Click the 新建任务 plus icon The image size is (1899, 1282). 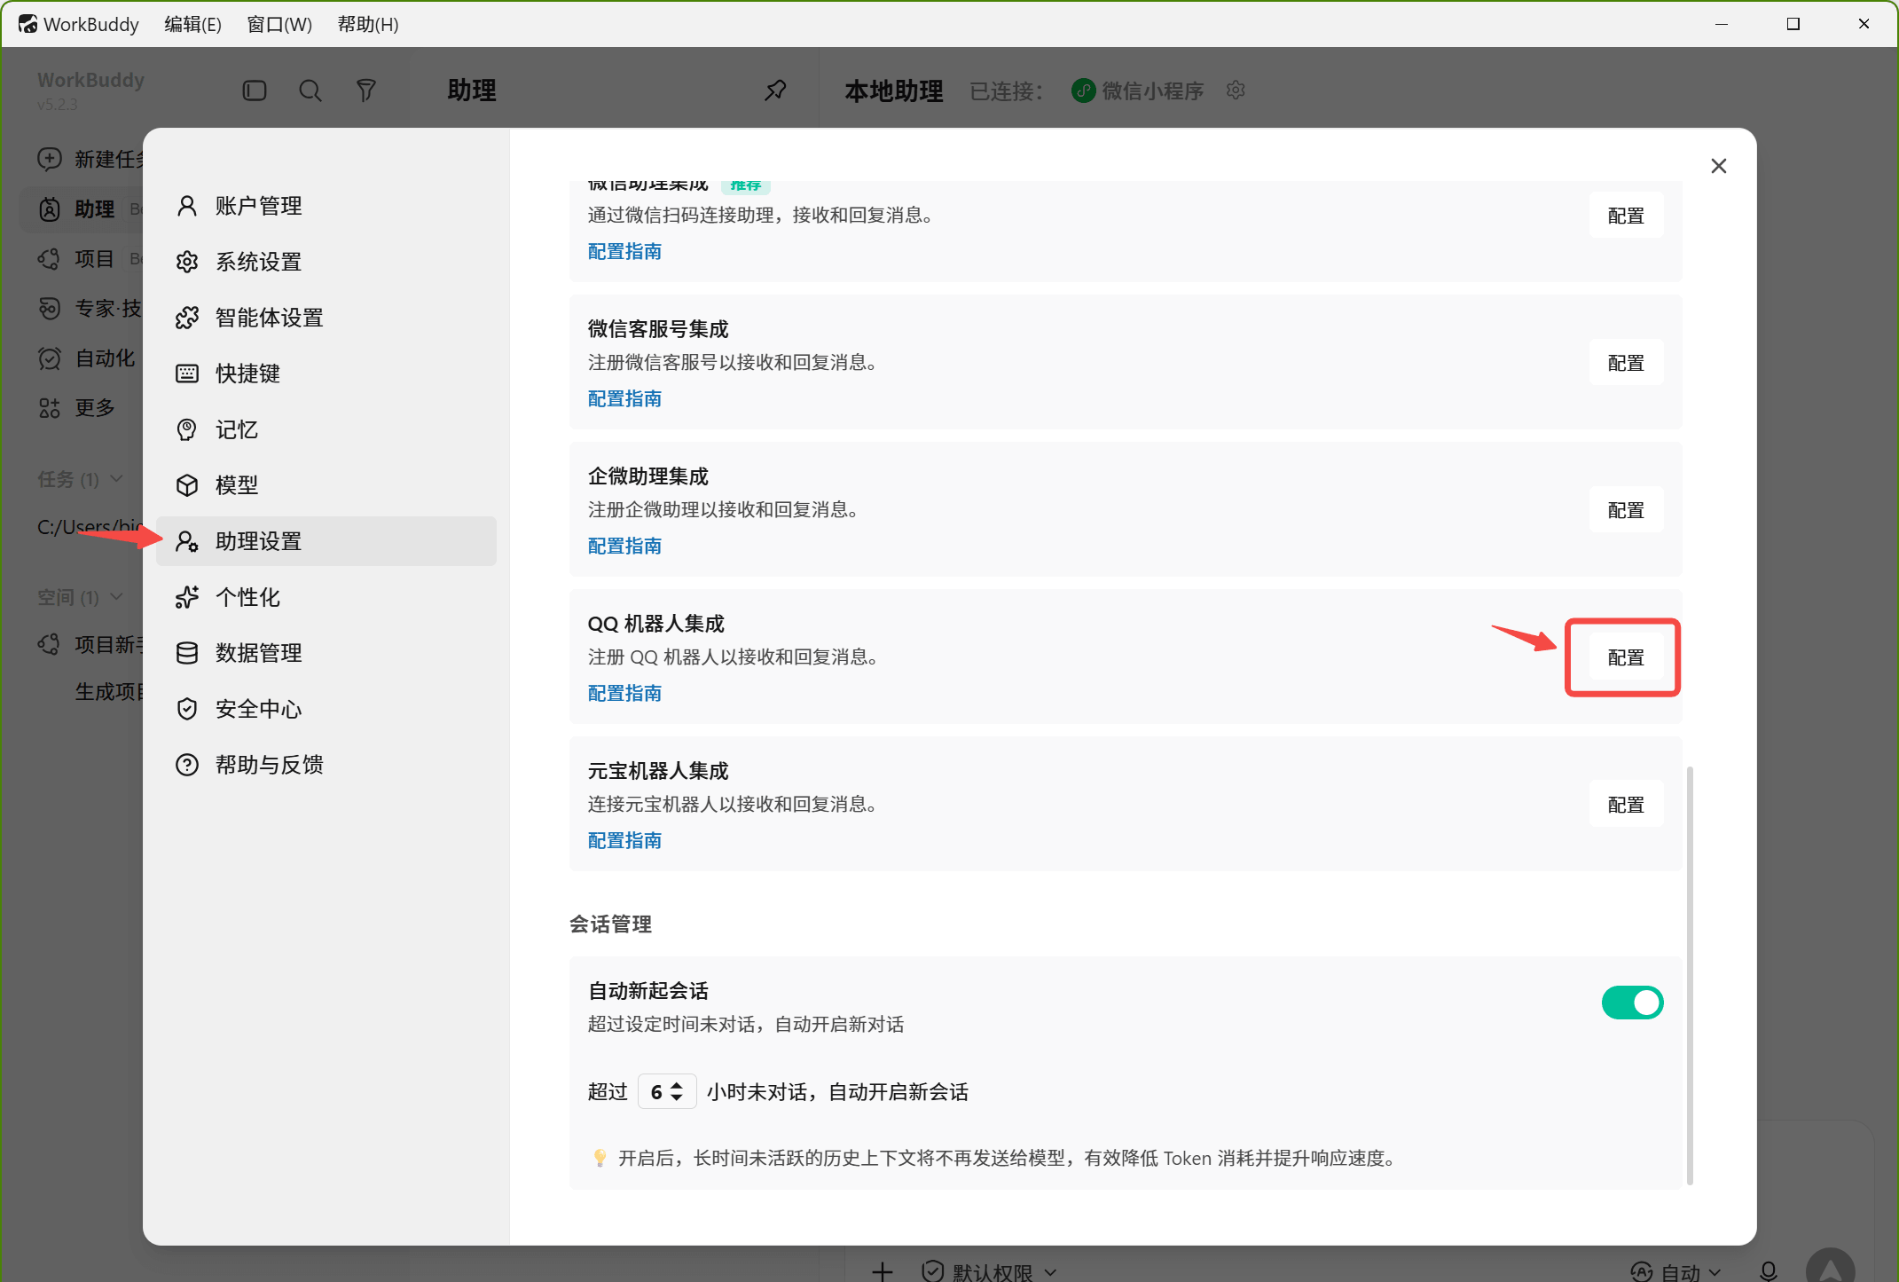coord(50,159)
